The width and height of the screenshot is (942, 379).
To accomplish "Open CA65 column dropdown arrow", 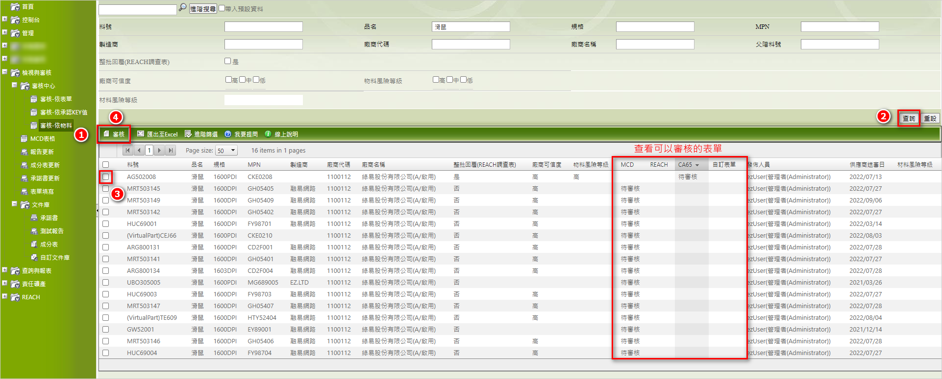I will pos(697,165).
